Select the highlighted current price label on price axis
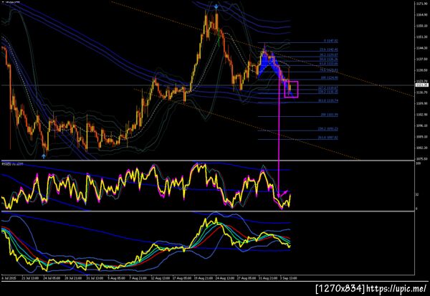430x296 pixels. tap(422, 85)
